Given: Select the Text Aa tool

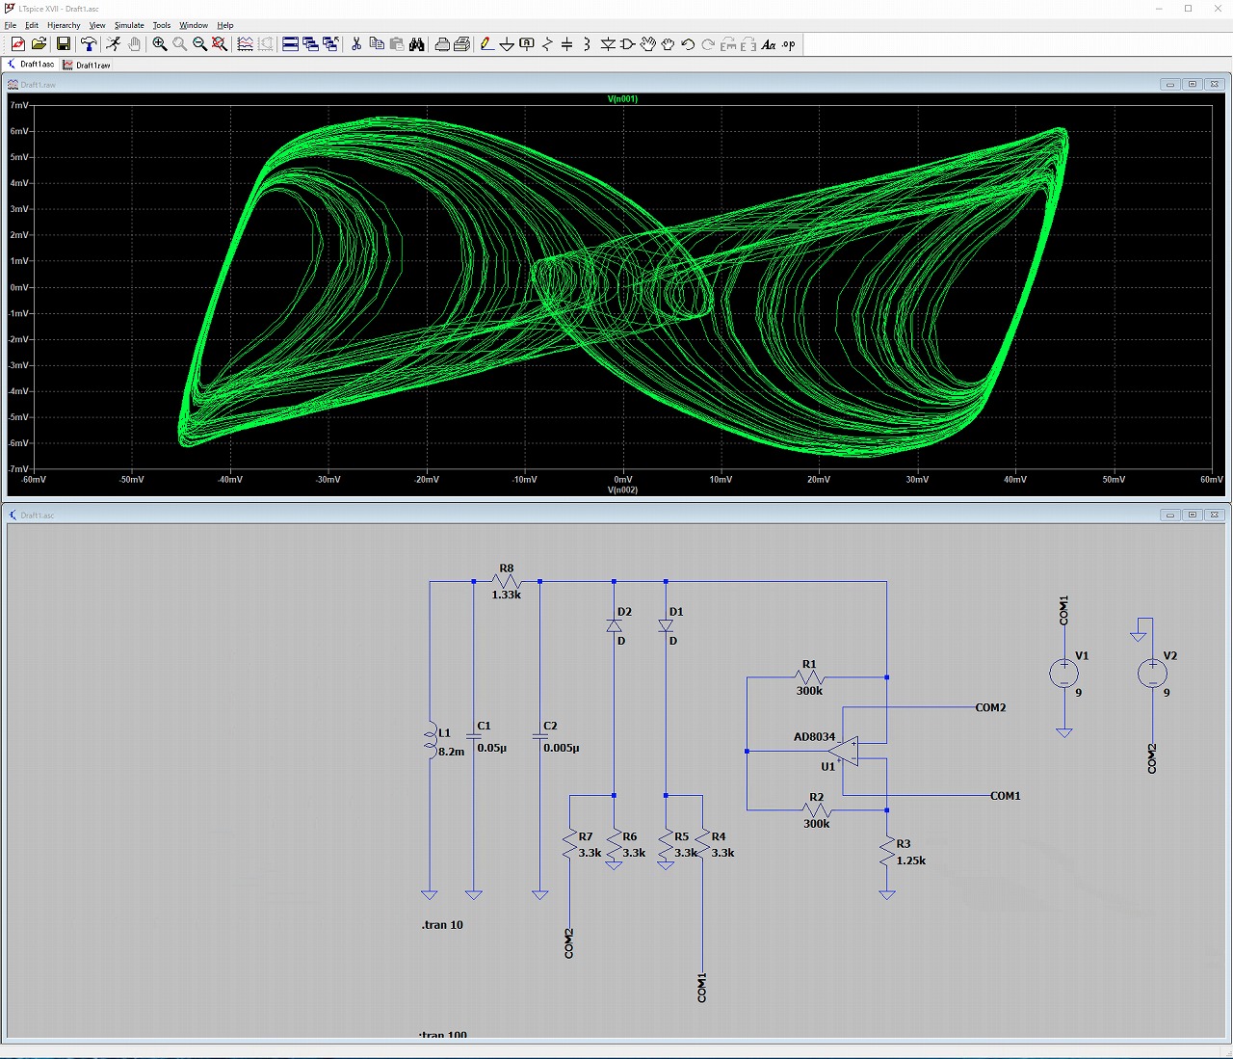Looking at the screenshot, I should click(769, 44).
